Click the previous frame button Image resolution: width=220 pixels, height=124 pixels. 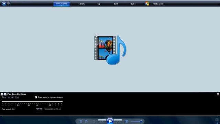coord(37,109)
